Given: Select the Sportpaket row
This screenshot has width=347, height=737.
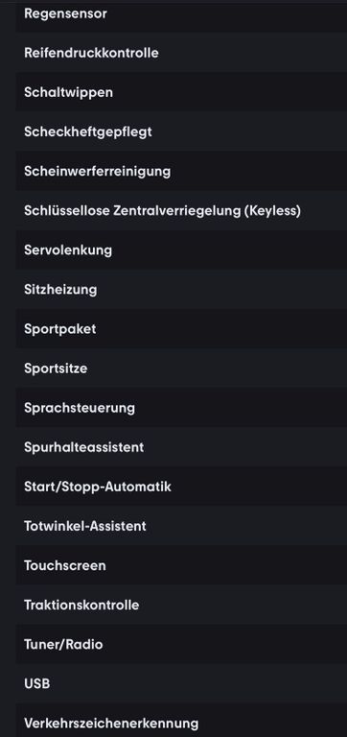Looking at the screenshot, I should (x=181, y=329).
